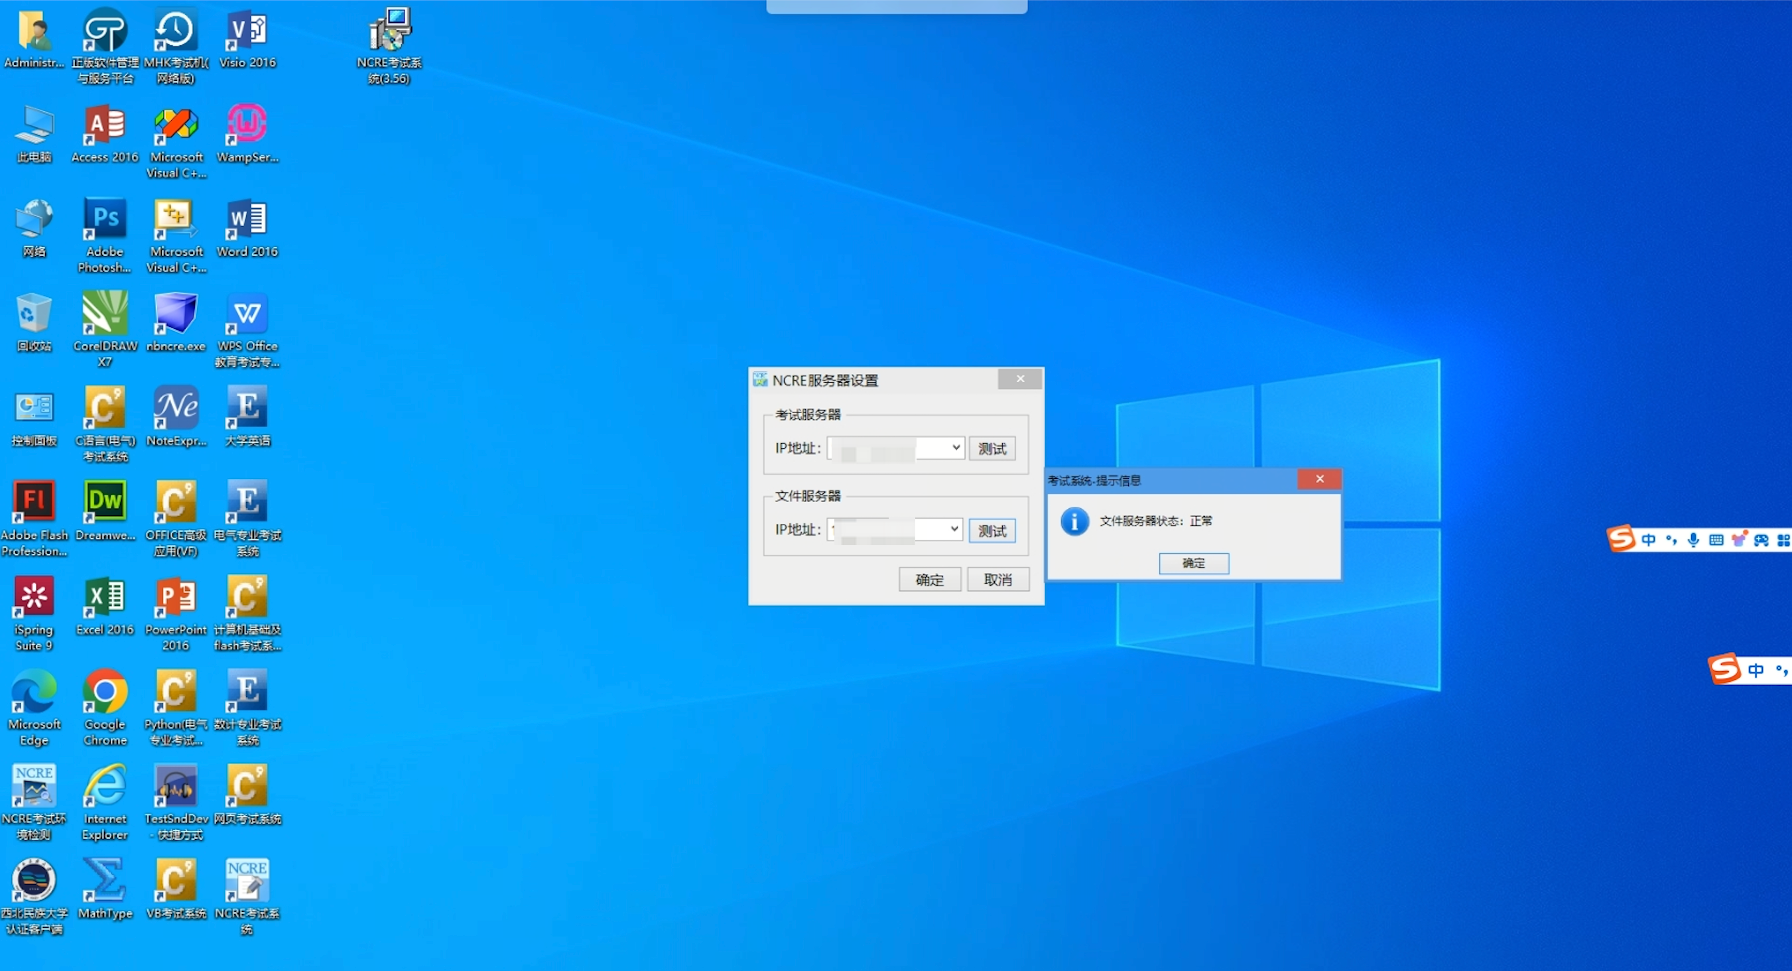Select the MathType shortcut icon
This screenshot has height=971, width=1792.
pyautogui.click(x=105, y=890)
